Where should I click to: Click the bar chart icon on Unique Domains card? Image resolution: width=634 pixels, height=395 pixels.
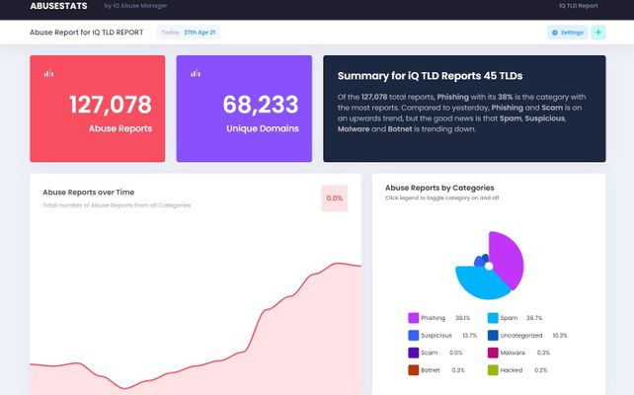click(196, 74)
